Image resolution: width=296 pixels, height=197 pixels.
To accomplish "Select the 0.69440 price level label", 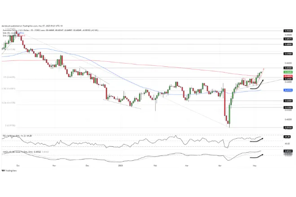I will tap(288, 31).
